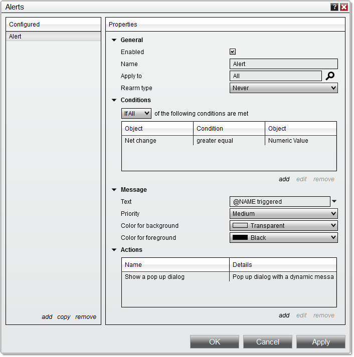The image size is (354, 357).
Task: Click copy link in Configured panel
Action: click(64, 317)
